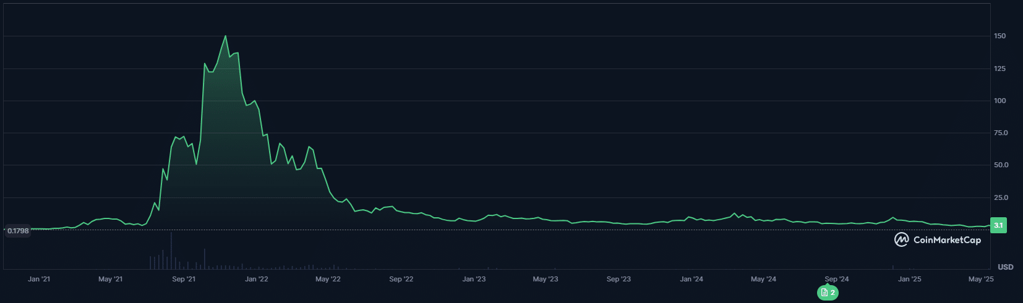Click the Sep '21 axis label

coord(184,279)
